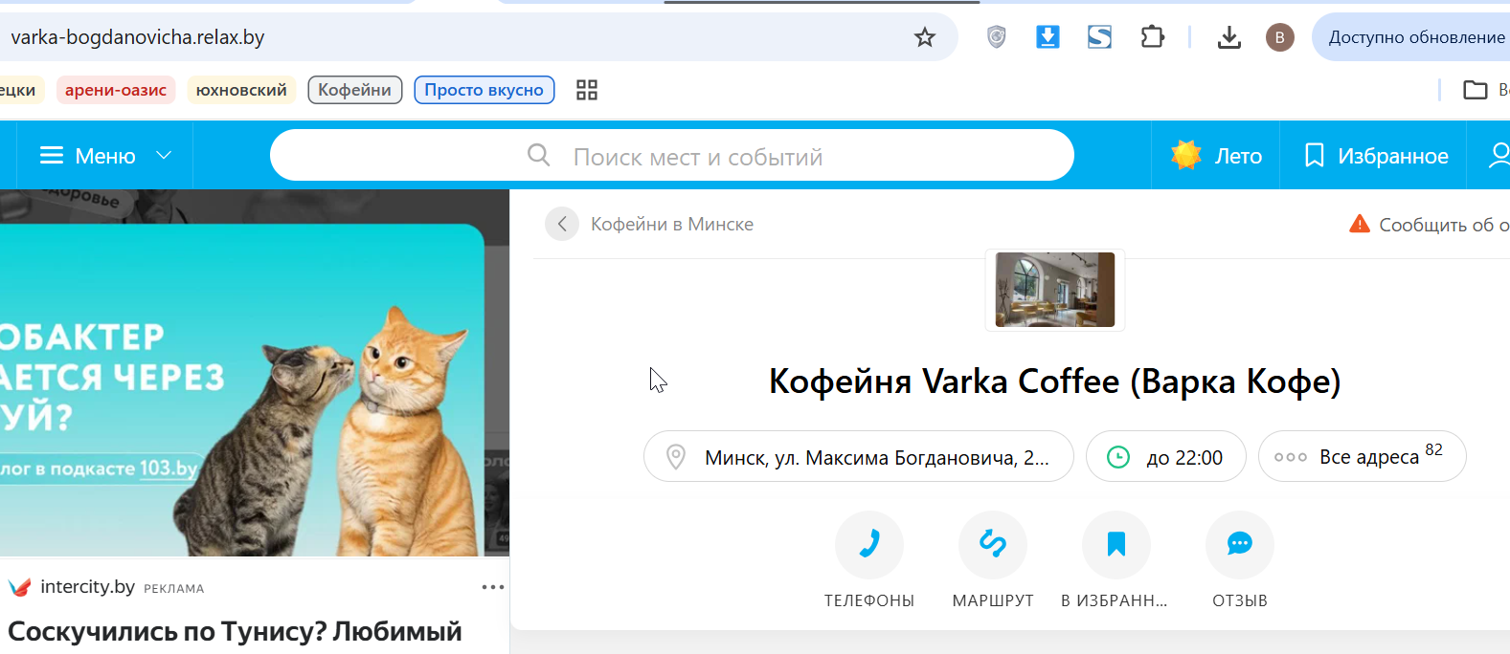
Task: Click the ТЕЛЕФОНЫ phone icon
Action: tap(869, 545)
